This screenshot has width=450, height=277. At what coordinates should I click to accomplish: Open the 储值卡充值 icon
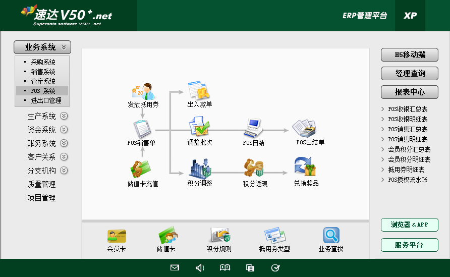141,169
